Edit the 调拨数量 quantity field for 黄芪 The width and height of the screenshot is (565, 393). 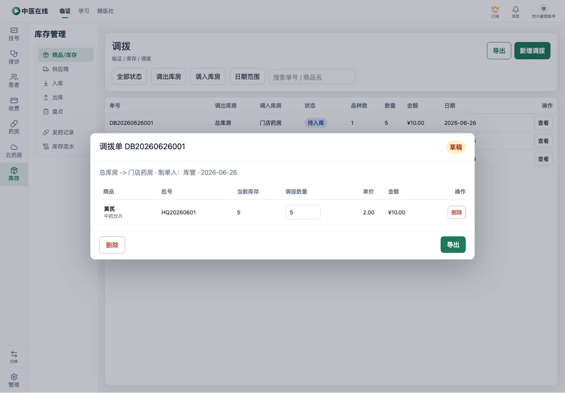pos(303,212)
